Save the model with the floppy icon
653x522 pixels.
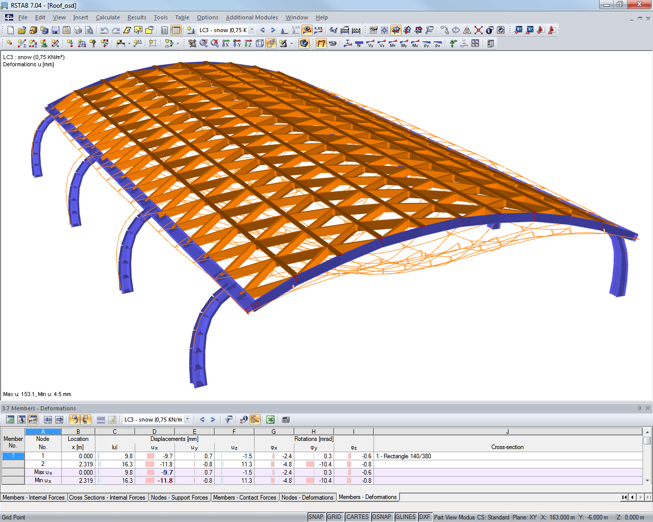coord(56,30)
